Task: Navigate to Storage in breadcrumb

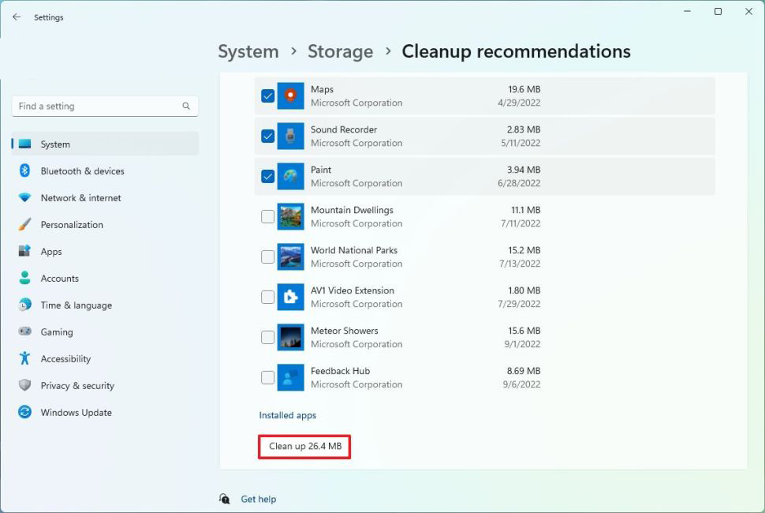Action: [x=340, y=51]
